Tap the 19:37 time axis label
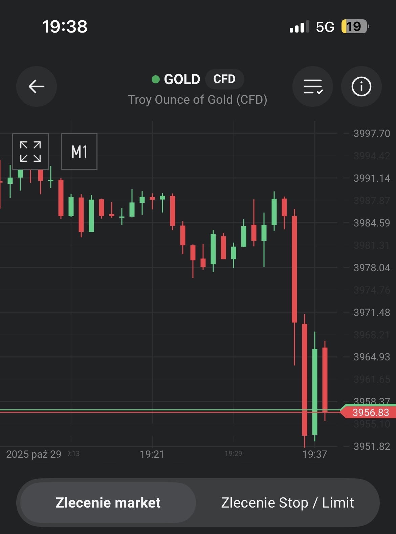396x534 pixels. pos(314,454)
